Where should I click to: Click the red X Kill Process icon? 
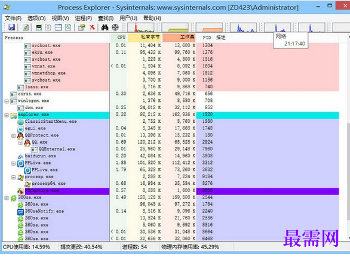coord(92,27)
